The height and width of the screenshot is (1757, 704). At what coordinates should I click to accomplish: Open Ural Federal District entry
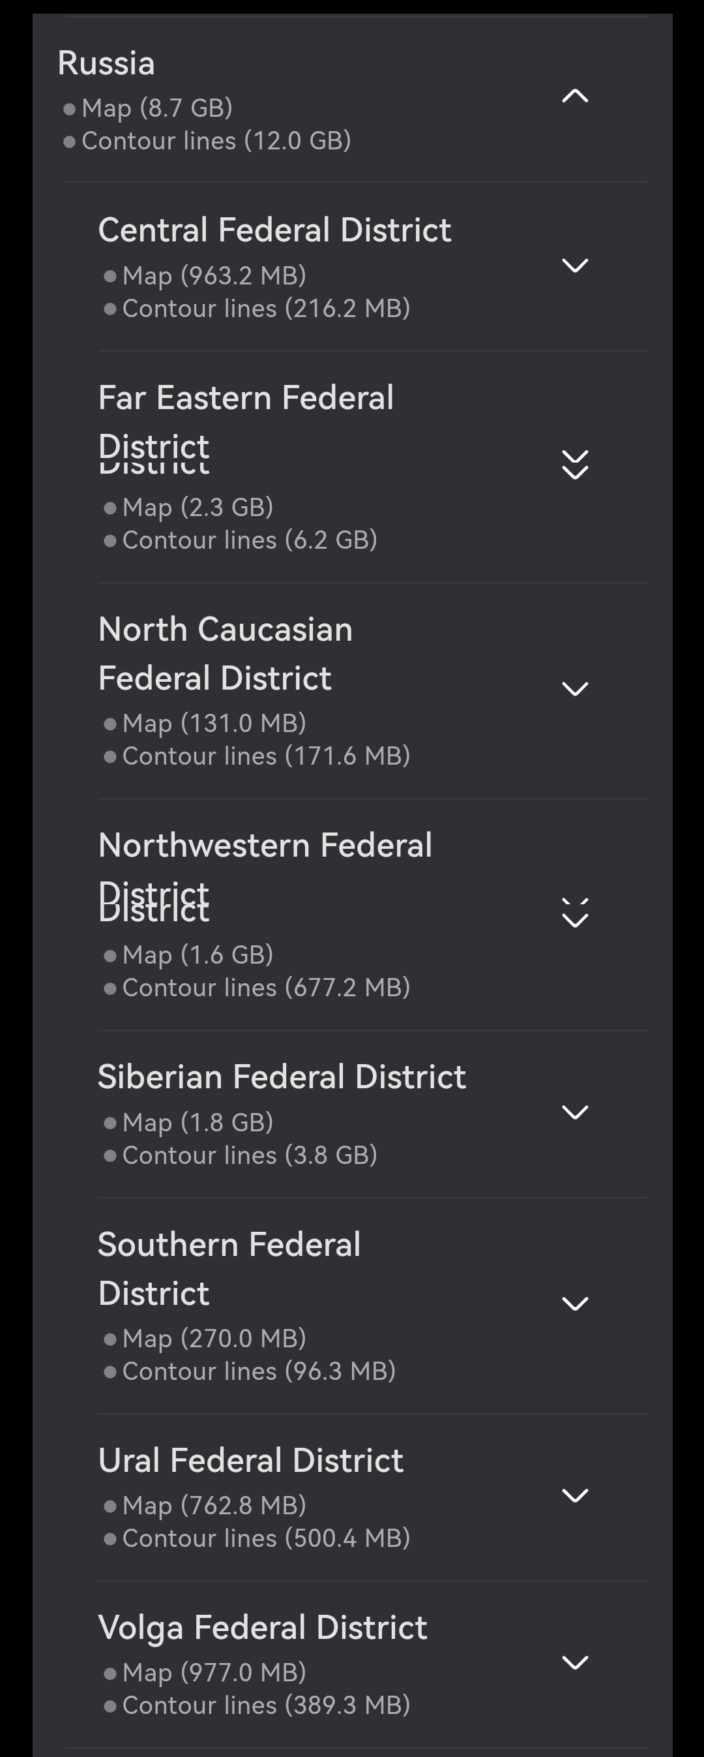(x=251, y=1460)
